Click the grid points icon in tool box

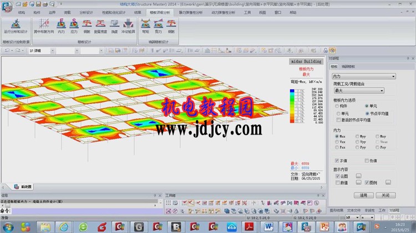point(168,203)
